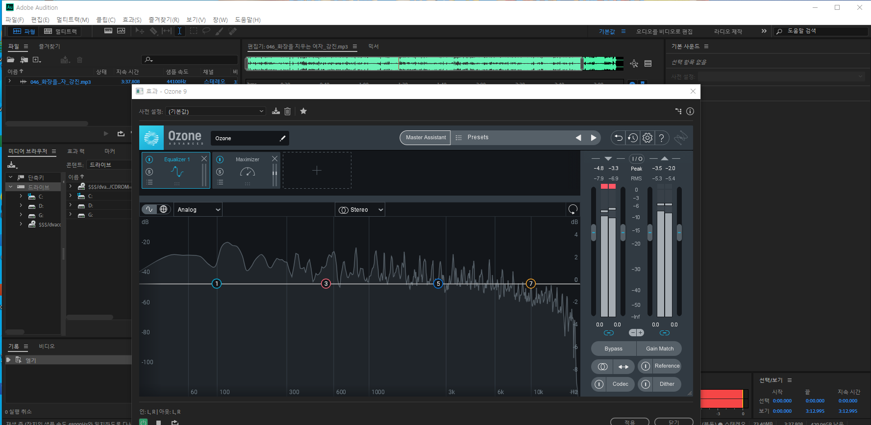The image size is (871, 425).
Task: Open the Edit (편집) menu
Action: coord(40,20)
